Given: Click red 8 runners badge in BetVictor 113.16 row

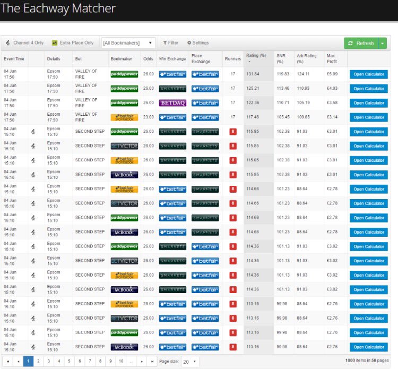Looking at the screenshot, I should point(233,318).
